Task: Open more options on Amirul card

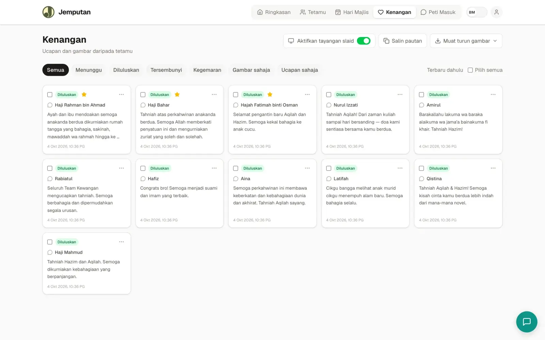Action: [x=493, y=95]
